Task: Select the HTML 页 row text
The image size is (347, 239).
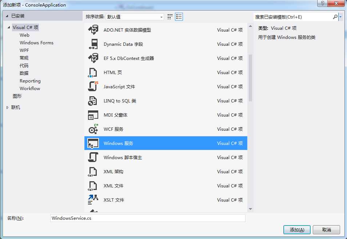Action: point(113,73)
